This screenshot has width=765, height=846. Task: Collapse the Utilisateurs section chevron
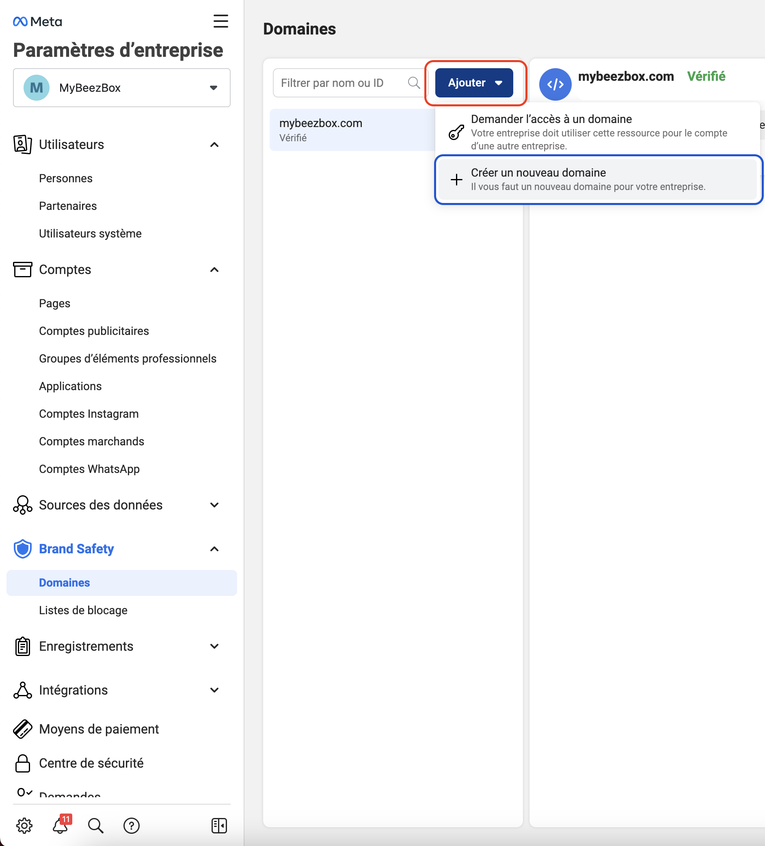pyautogui.click(x=214, y=145)
